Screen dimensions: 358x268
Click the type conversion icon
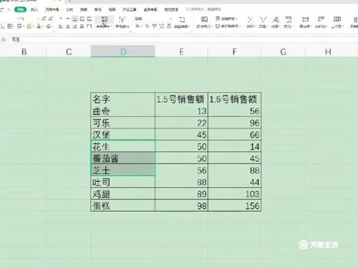pos(182,20)
